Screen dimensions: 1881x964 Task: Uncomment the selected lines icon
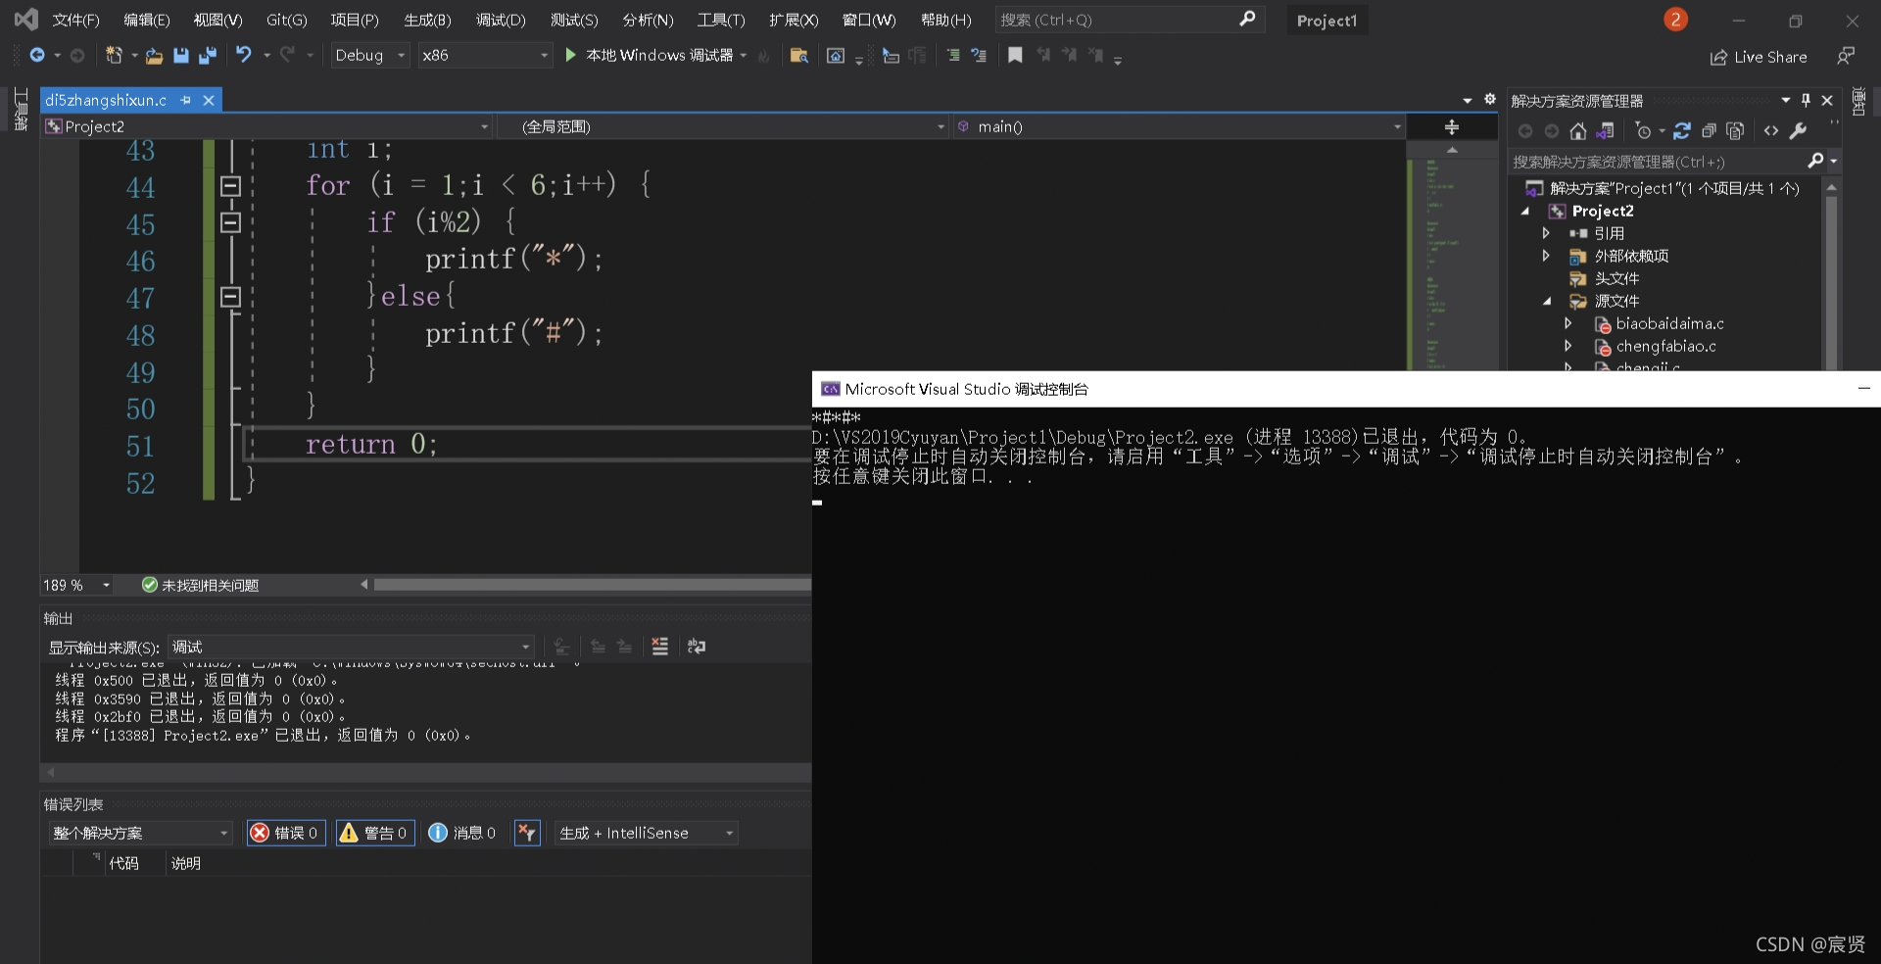point(979,56)
